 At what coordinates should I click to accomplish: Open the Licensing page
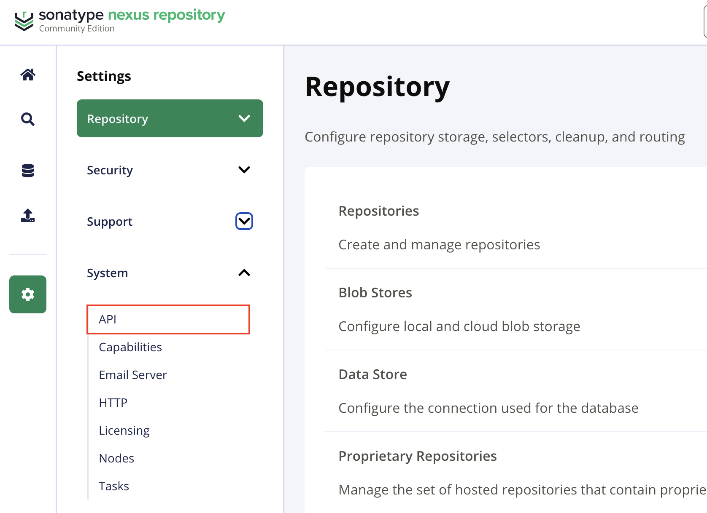(124, 430)
